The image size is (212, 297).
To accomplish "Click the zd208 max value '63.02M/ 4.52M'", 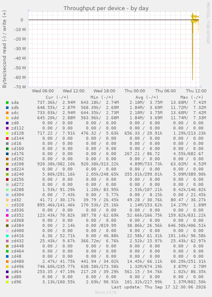I will tap(189, 164).
